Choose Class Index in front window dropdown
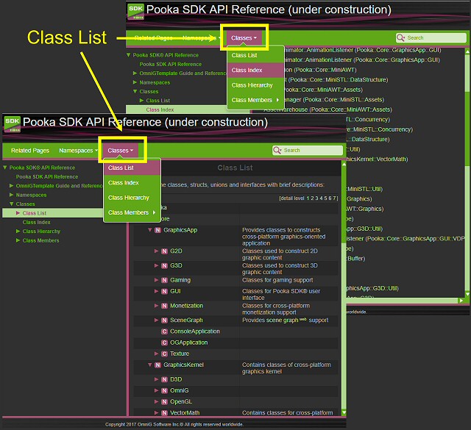Viewport: 471px width, 430px height. (132, 183)
